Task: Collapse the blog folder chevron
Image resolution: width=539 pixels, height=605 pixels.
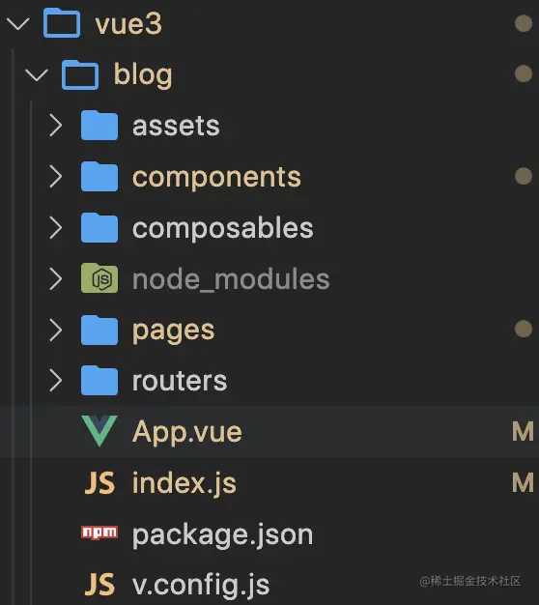Action: (x=37, y=74)
